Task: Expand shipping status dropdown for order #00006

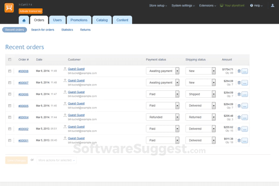Action: (200, 94)
